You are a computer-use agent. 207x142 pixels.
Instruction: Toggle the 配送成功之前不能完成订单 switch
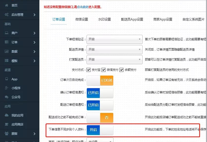pyautogui.click(x=100, y=118)
